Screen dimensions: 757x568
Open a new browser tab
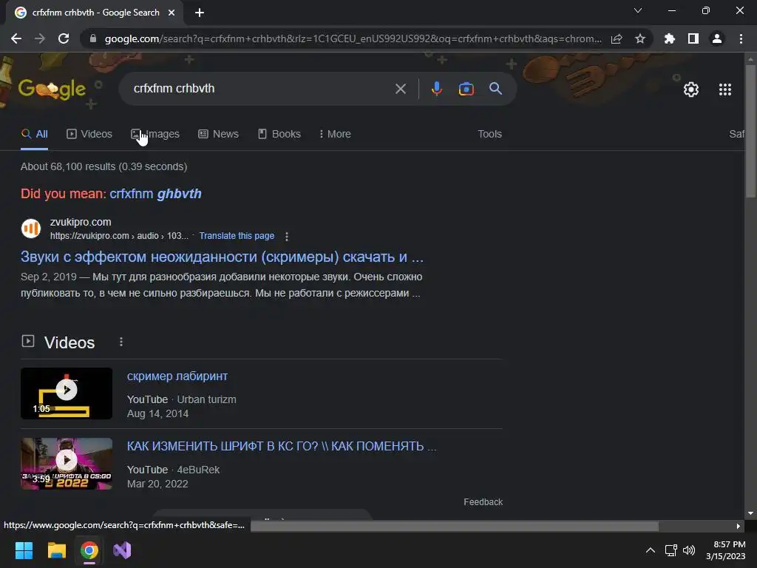click(x=200, y=13)
